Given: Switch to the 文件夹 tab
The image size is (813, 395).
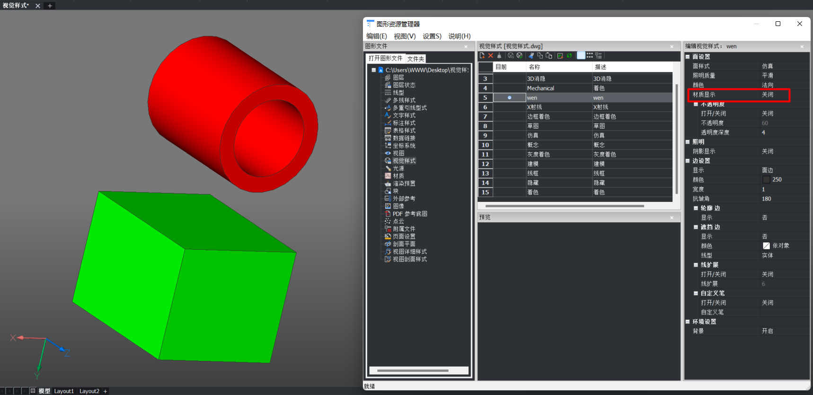Looking at the screenshot, I should pyautogui.click(x=415, y=59).
